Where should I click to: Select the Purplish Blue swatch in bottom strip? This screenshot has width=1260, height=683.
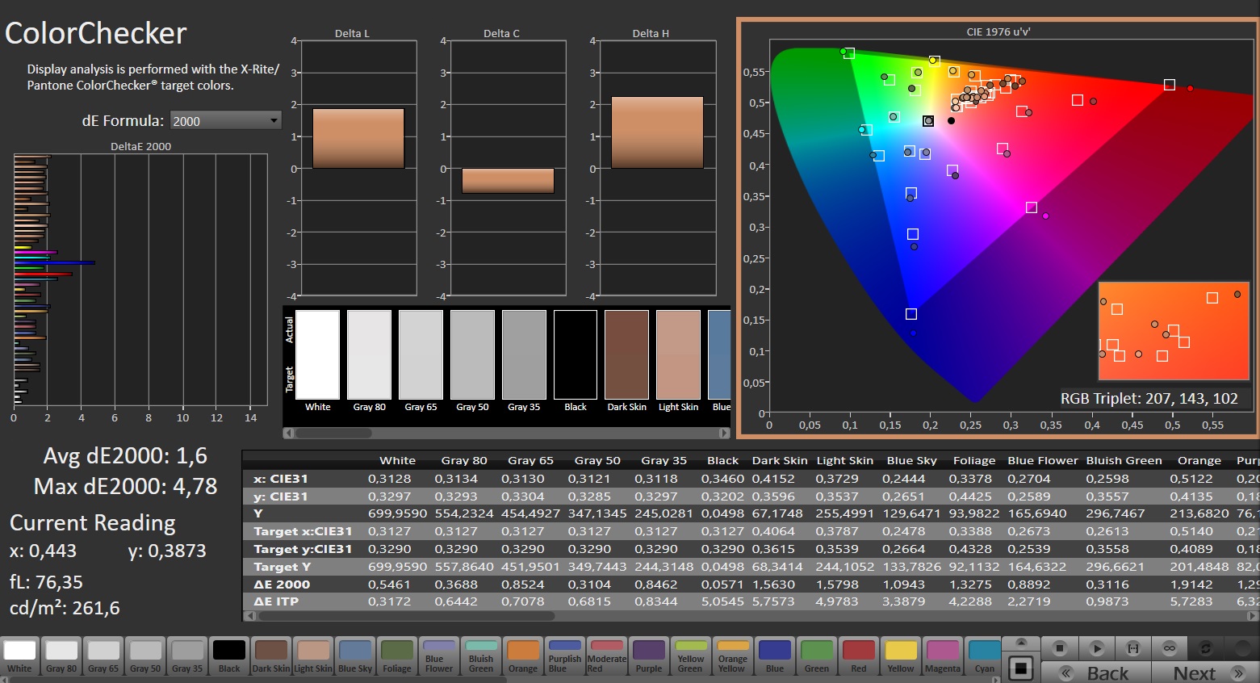click(565, 656)
